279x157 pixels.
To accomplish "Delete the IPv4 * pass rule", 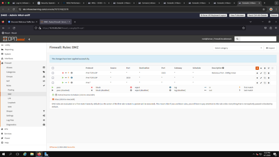I will (x=269, y=83).
